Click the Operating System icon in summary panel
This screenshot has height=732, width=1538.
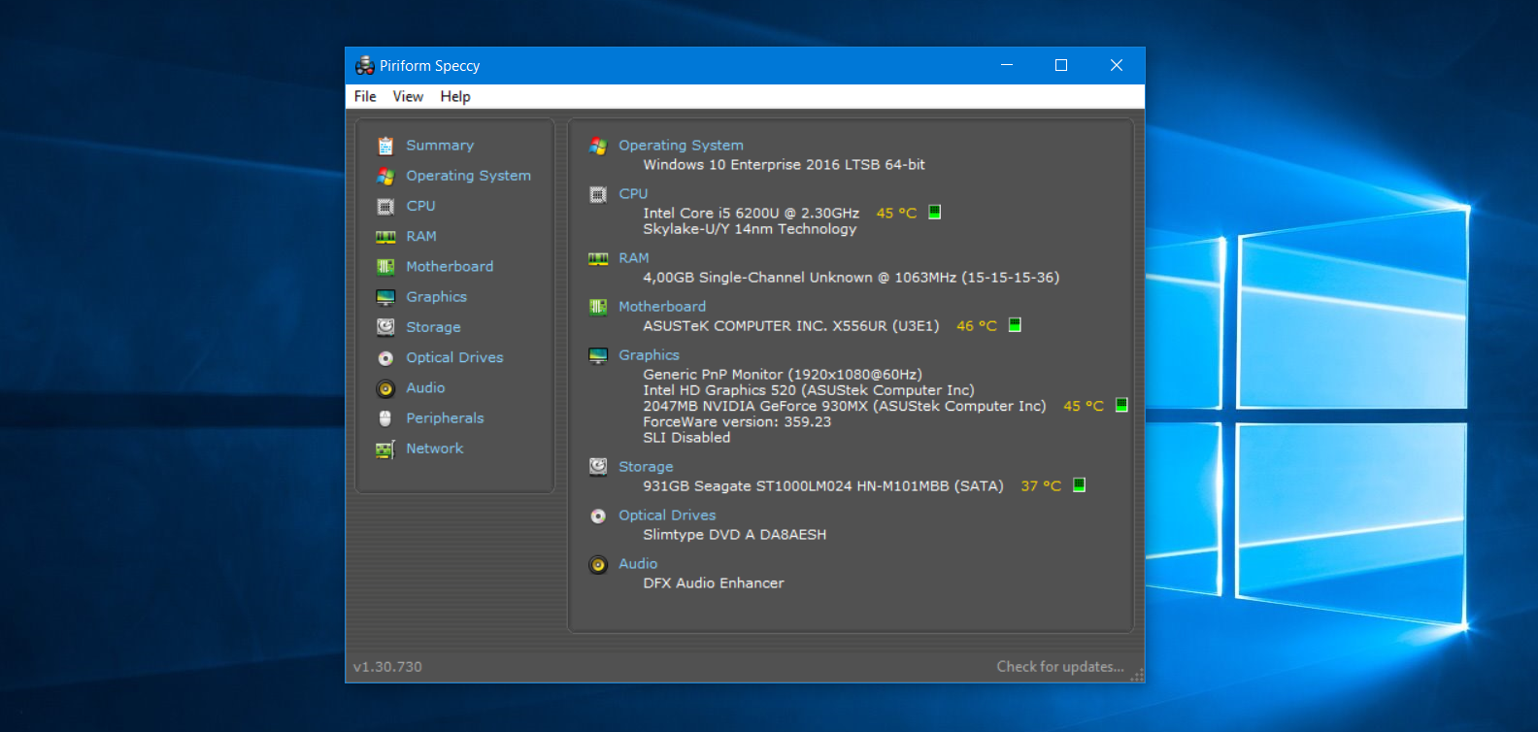tap(598, 146)
